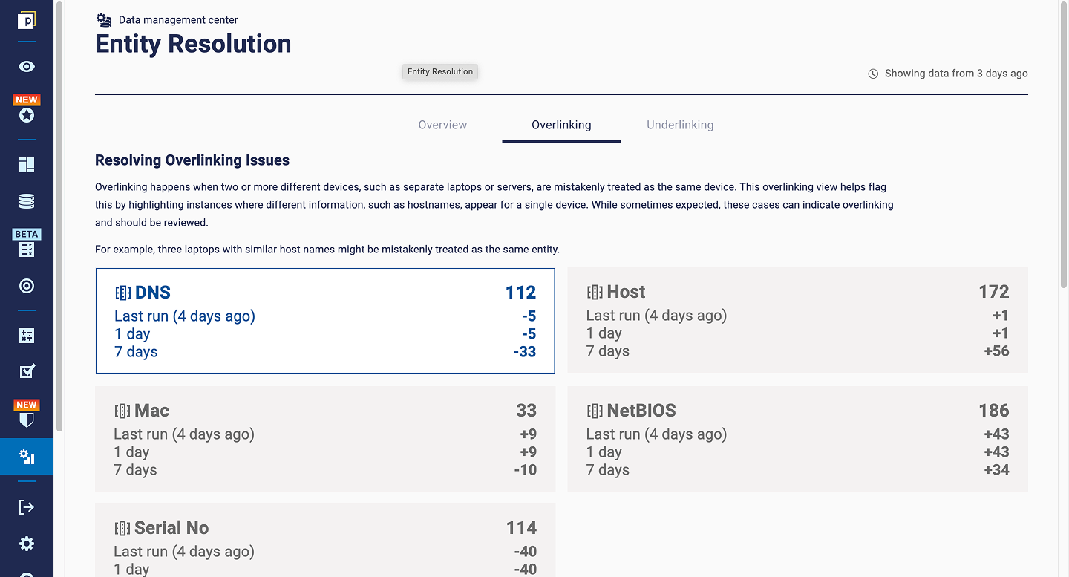Click the target circle icon in sidebar

click(27, 286)
